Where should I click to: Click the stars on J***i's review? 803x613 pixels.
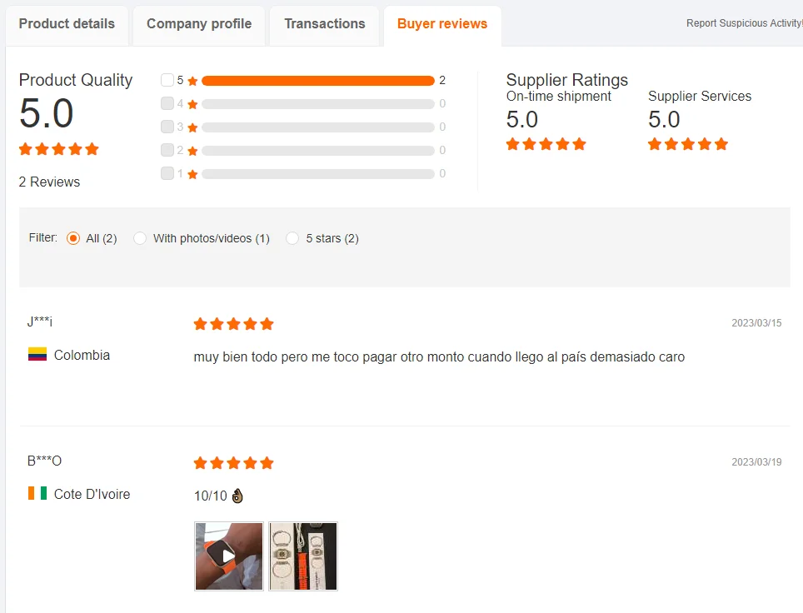tap(233, 324)
